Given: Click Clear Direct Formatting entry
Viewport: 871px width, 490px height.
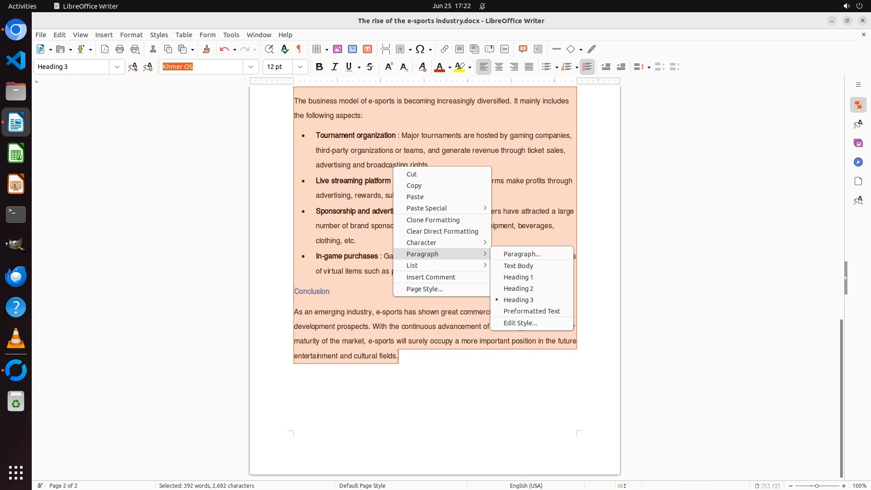Looking at the screenshot, I should click(x=442, y=231).
